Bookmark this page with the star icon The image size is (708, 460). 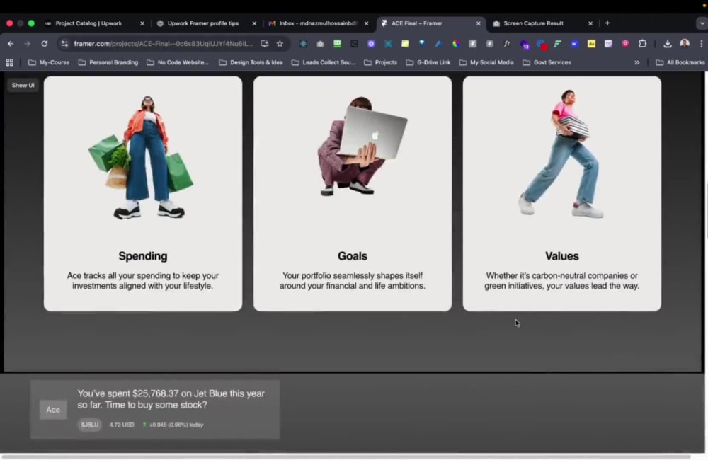point(280,44)
